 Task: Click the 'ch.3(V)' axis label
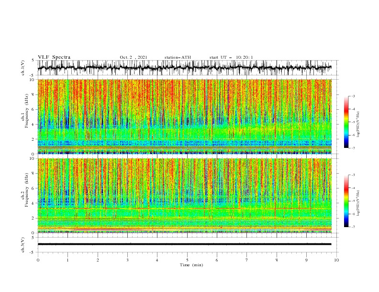point(23,245)
